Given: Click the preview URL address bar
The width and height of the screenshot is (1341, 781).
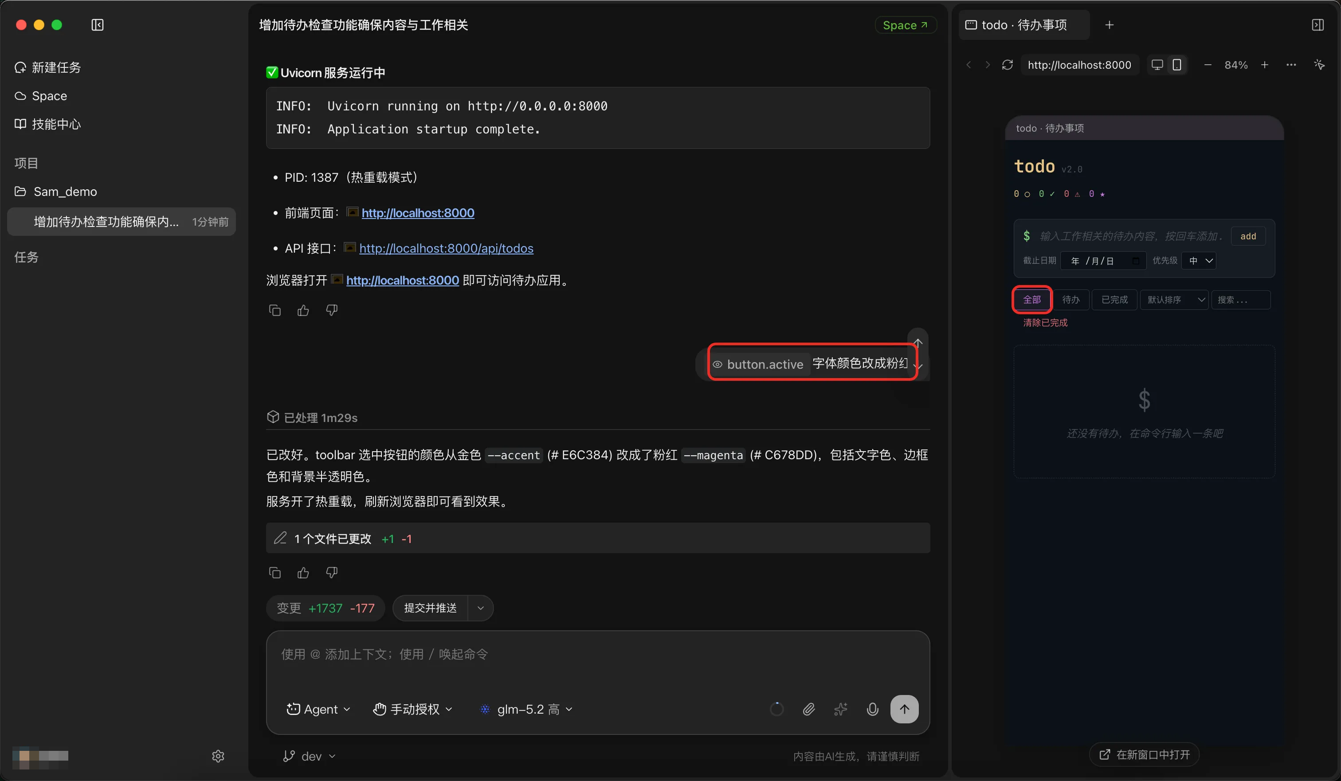Looking at the screenshot, I should [x=1079, y=65].
